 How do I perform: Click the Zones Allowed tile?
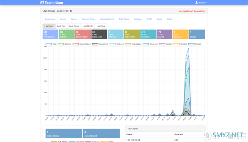click(64, 134)
